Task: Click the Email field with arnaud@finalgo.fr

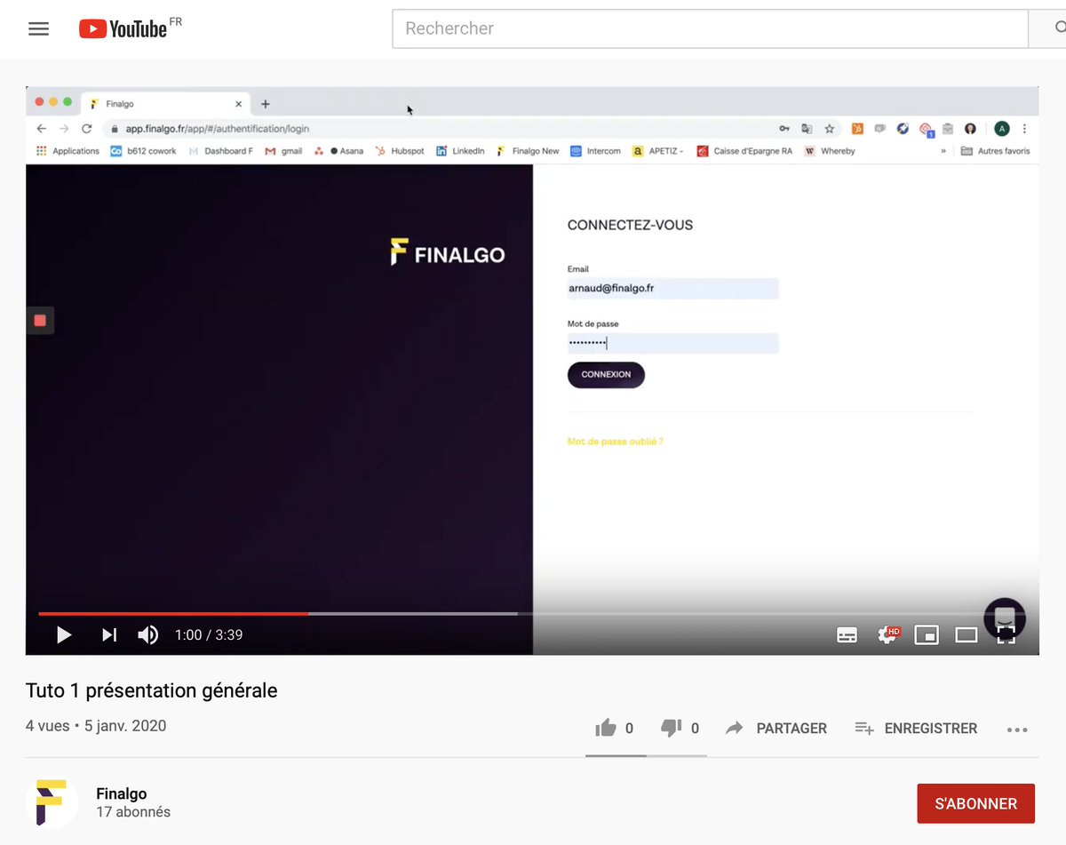Action: (x=672, y=288)
